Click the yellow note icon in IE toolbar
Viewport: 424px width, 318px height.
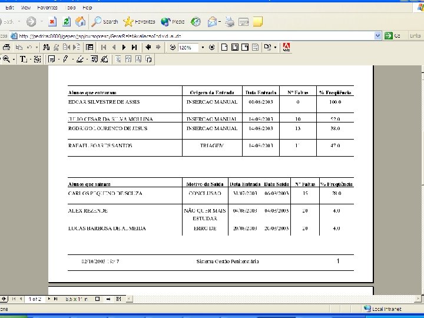click(x=258, y=22)
